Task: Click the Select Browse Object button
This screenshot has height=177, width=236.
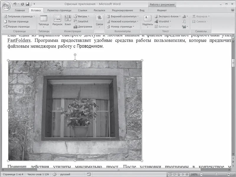Action: click(233, 162)
